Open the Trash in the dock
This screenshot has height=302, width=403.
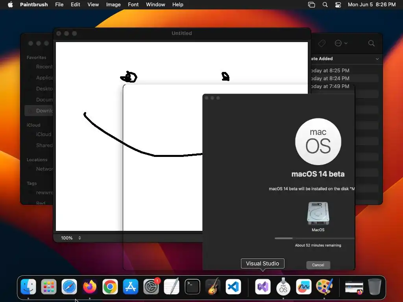coord(375,287)
